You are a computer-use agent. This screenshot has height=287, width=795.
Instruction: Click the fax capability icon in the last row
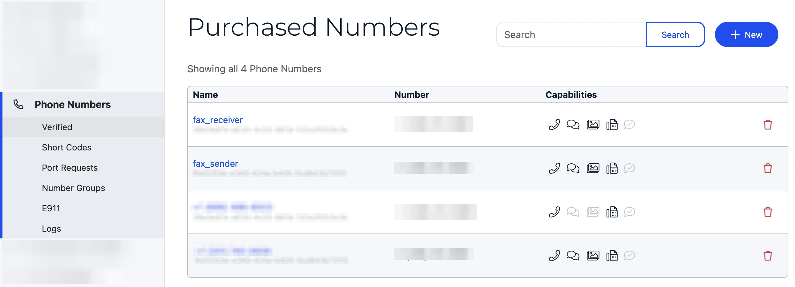612,255
